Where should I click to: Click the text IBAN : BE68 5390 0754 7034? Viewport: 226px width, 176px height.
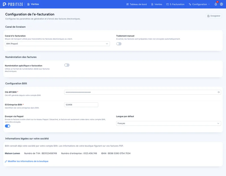pyautogui.click(x=116, y=153)
